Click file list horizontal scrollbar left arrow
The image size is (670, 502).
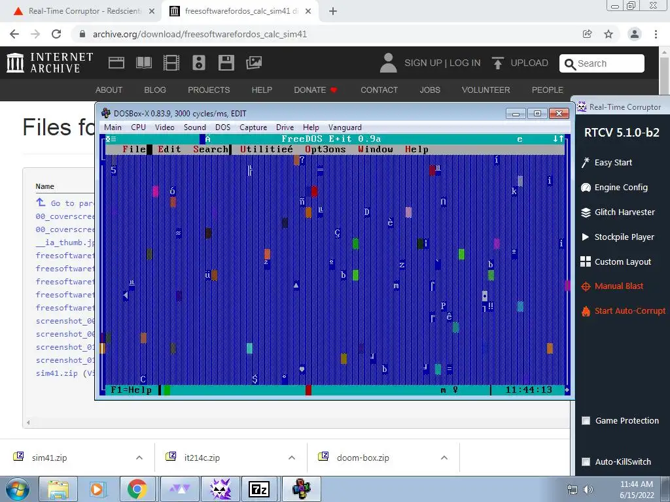tap(28, 423)
